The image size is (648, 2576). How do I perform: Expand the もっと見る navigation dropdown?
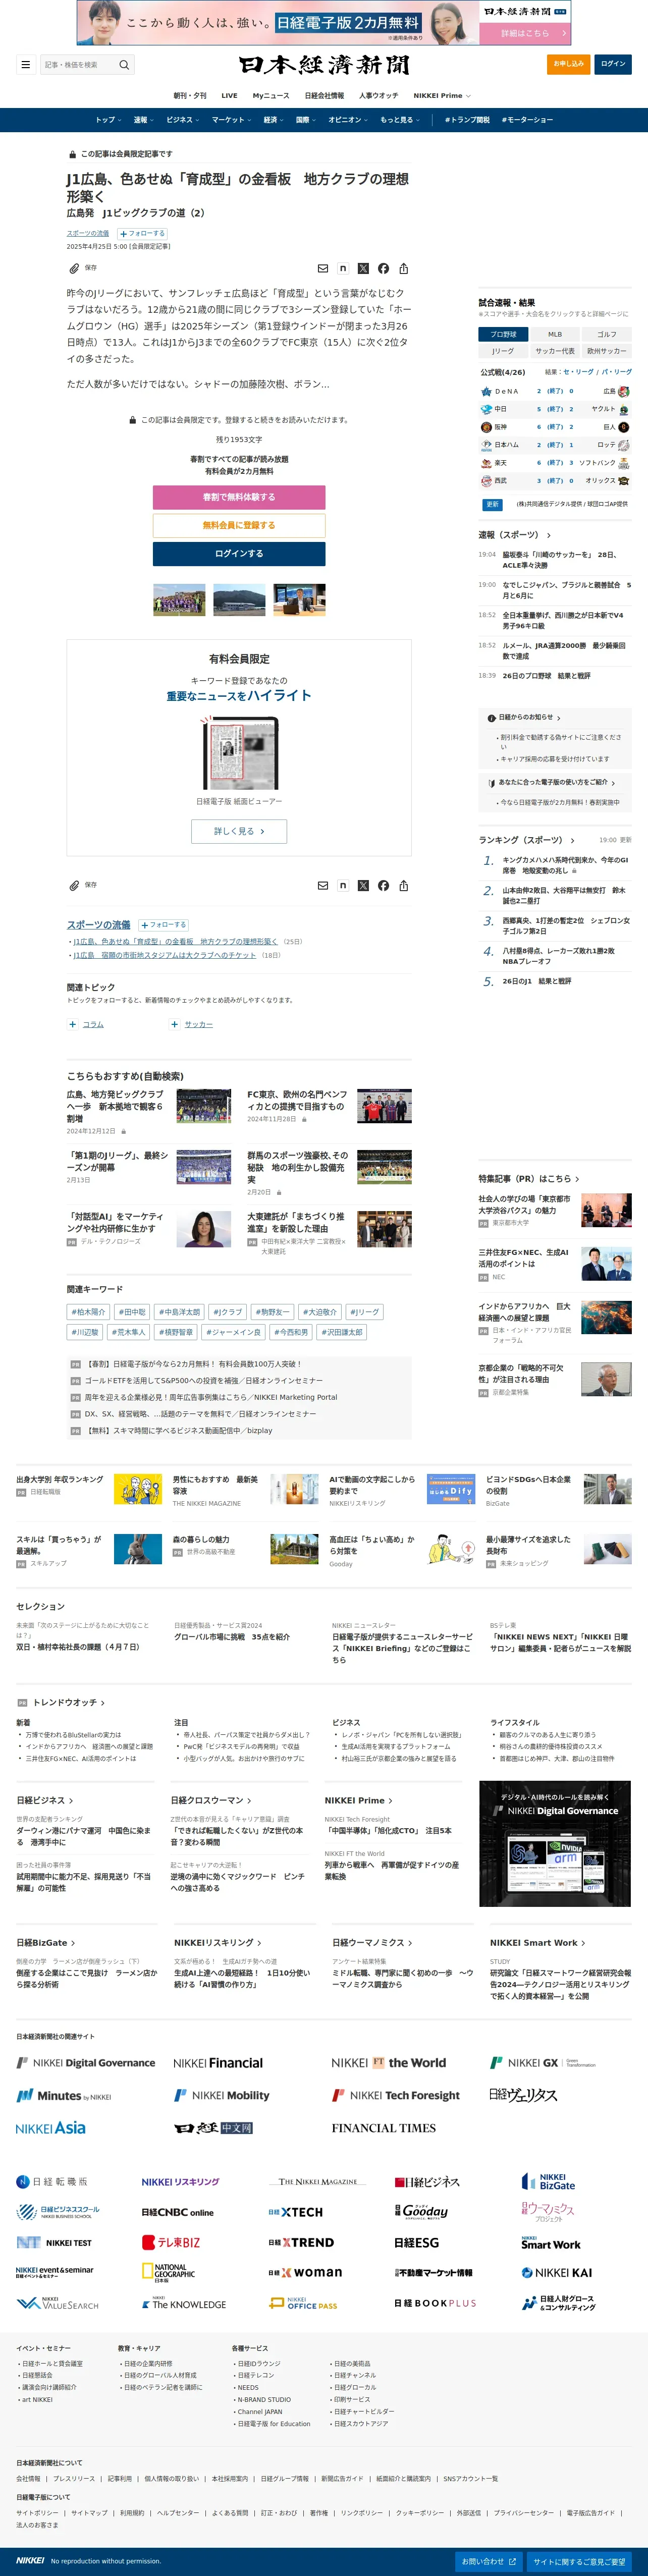[x=400, y=120]
